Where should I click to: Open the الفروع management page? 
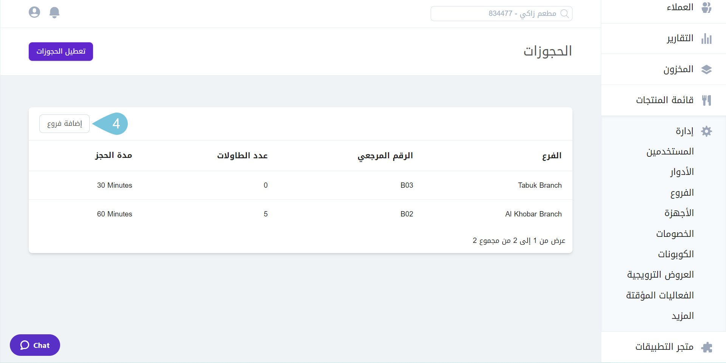tap(683, 192)
